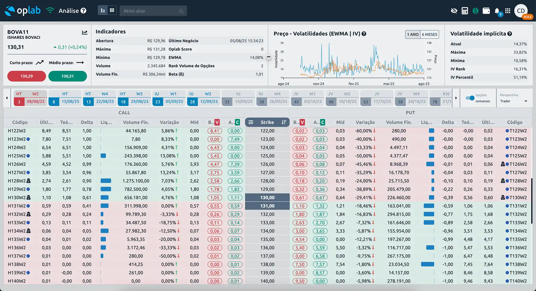This screenshot has width=536, height=291.
Task: Open the Perspectiva Trader dropdown
Action: pos(514,101)
